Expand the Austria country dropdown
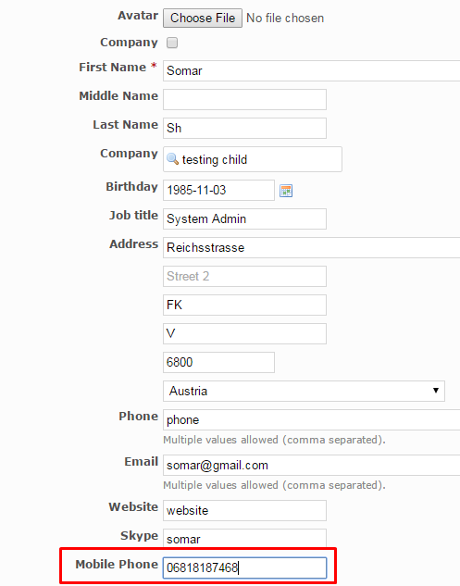Screen dimensions: 460x586 point(304,391)
